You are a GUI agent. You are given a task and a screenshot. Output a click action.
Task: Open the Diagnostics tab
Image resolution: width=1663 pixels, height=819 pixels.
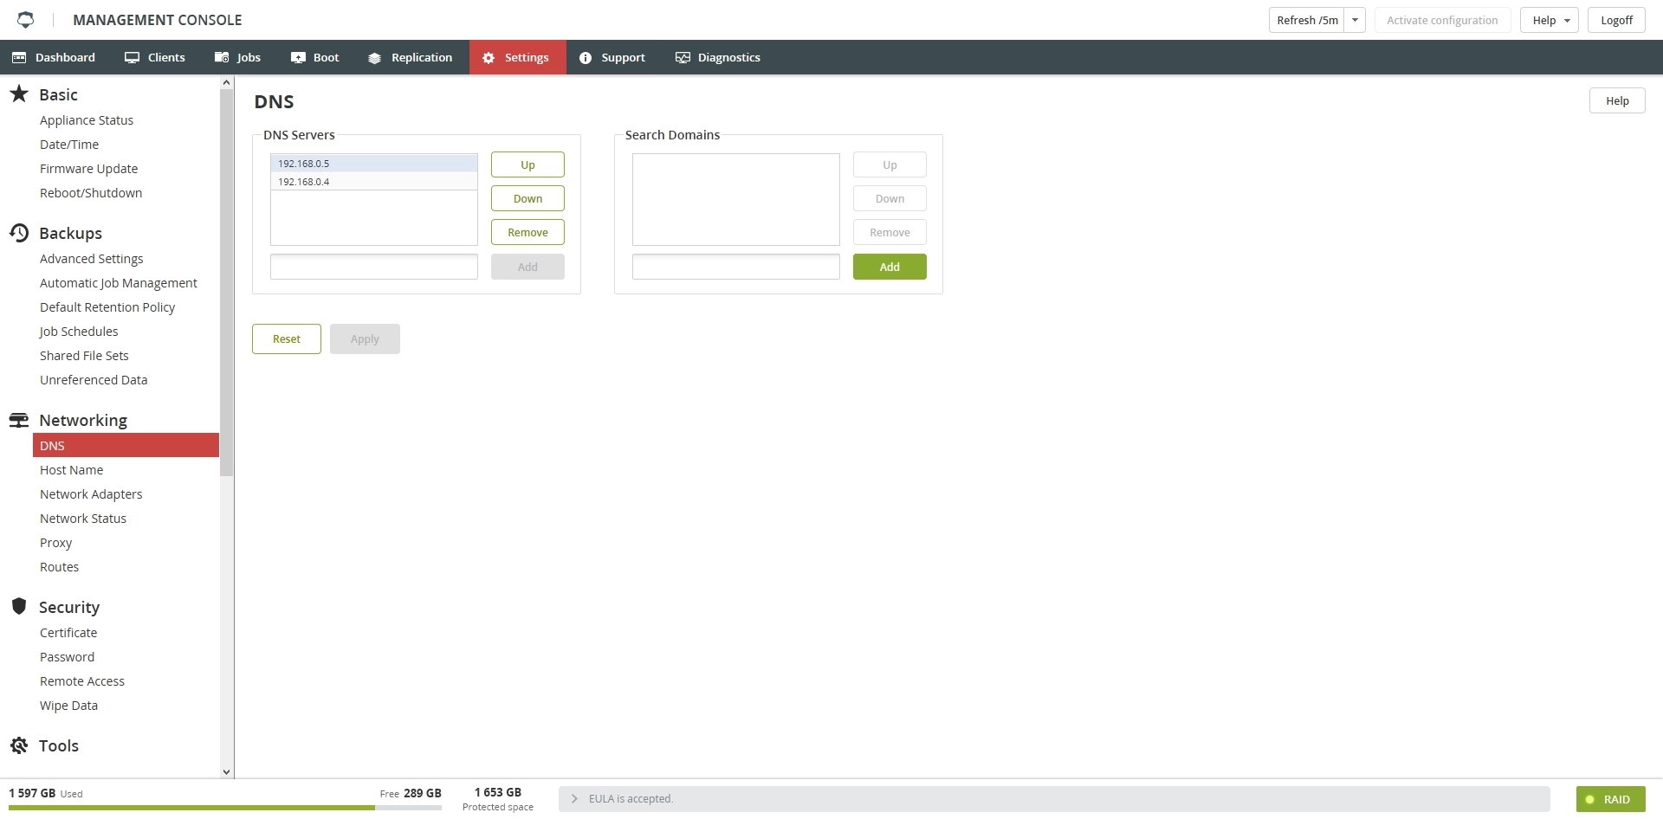pyautogui.click(x=718, y=57)
